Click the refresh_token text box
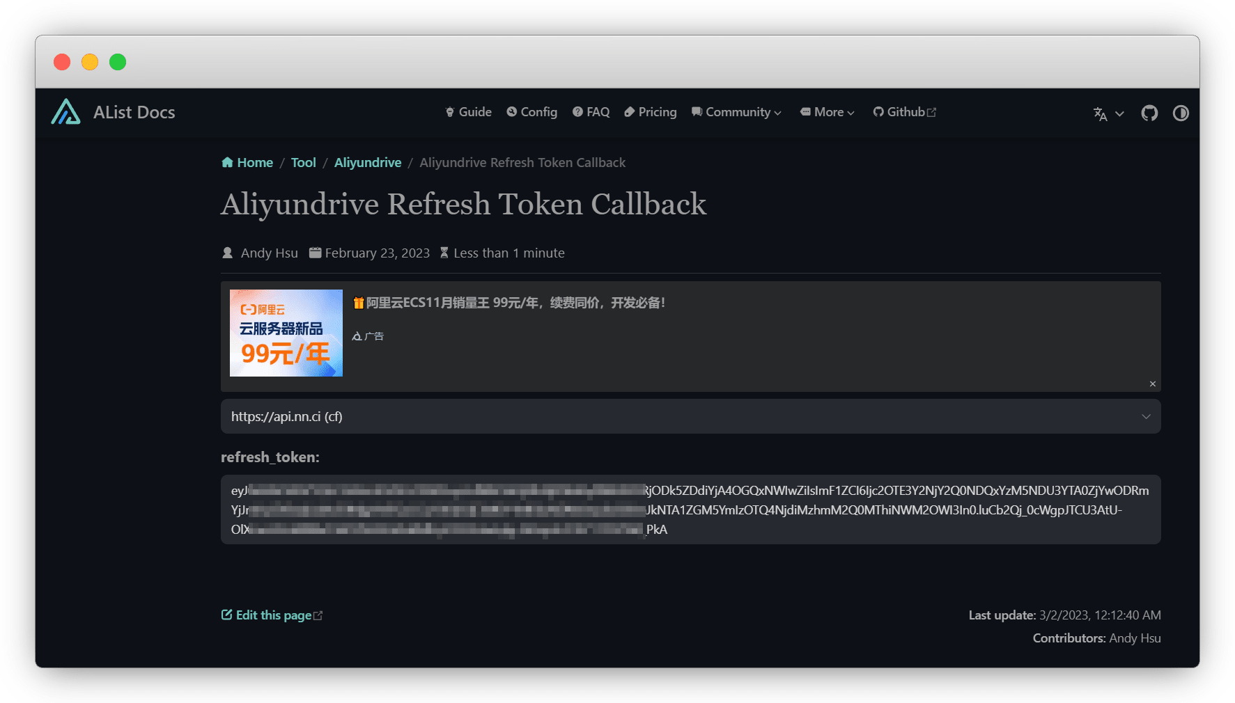The height and width of the screenshot is (703, 1235). [x=690, y=510]
